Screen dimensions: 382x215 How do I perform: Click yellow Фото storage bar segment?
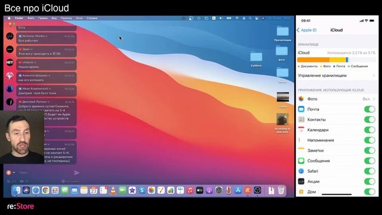(x=338, y=60)
